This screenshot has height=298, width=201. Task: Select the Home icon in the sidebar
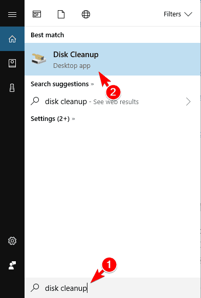(12, 39)
